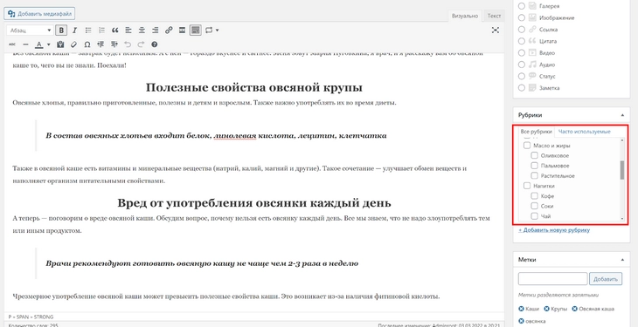Open the Часто используемые tab
Image resolution: width=638 pixels, height=327 pixels.
tap(585, 132)
